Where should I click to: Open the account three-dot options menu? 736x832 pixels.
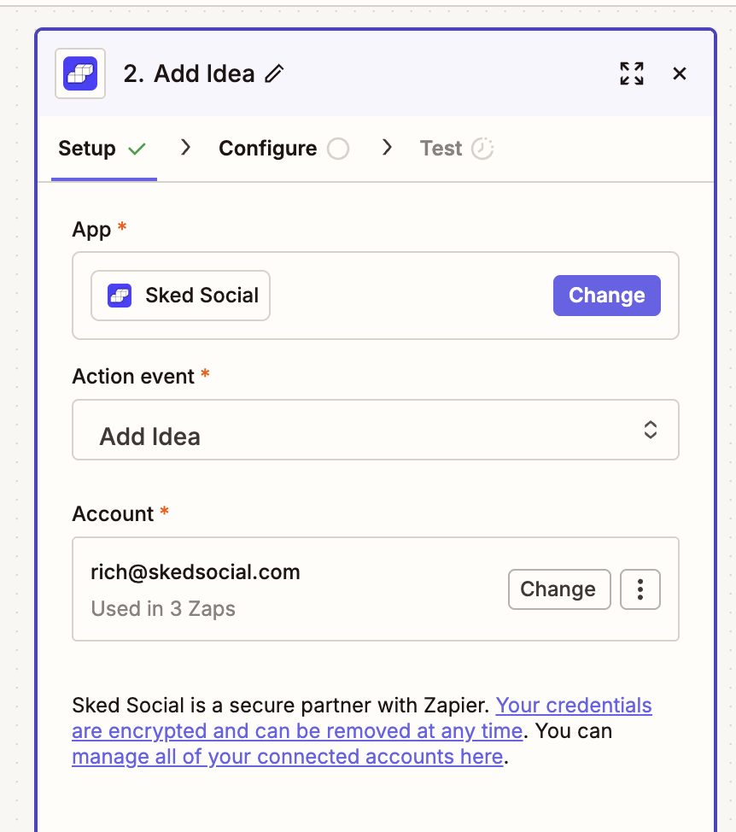point(640,589)
